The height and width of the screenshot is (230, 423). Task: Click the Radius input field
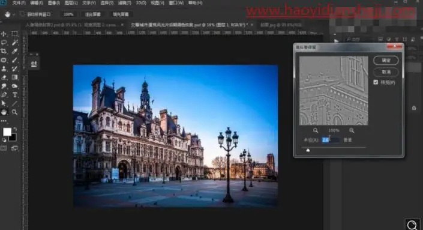tap(331, 140)
